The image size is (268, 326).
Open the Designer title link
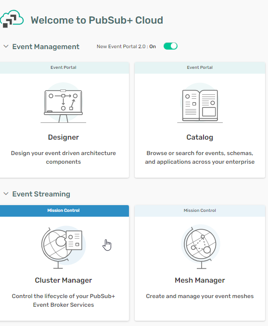coord(64,137)
